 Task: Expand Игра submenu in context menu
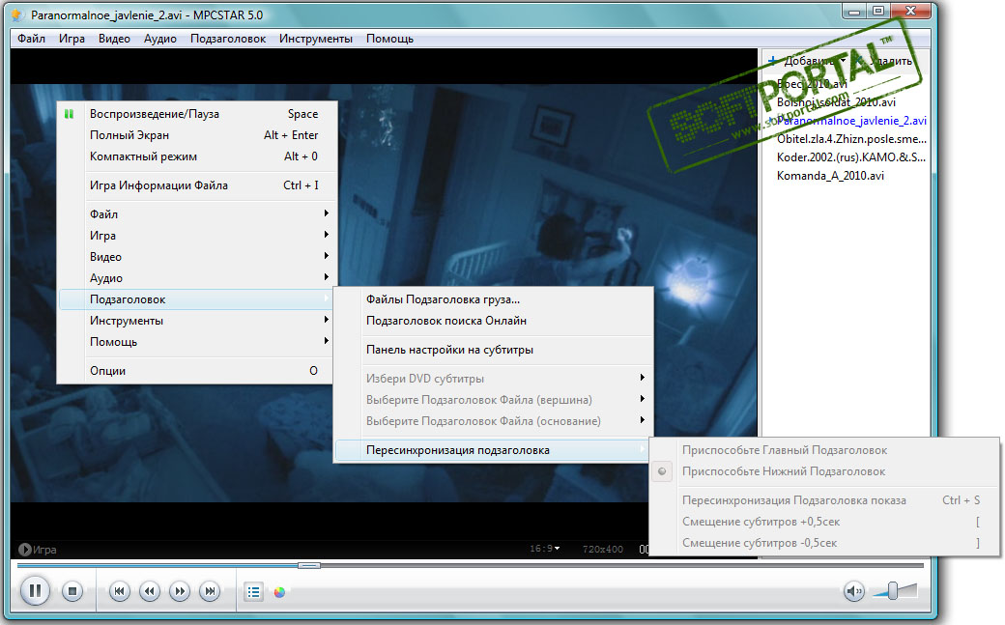click(197, 236)
